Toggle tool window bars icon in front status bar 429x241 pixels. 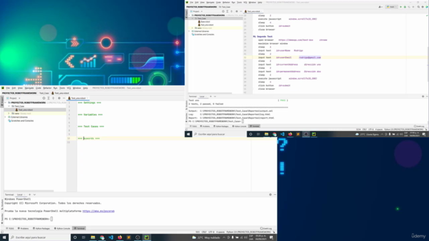[x=2, y=232]
